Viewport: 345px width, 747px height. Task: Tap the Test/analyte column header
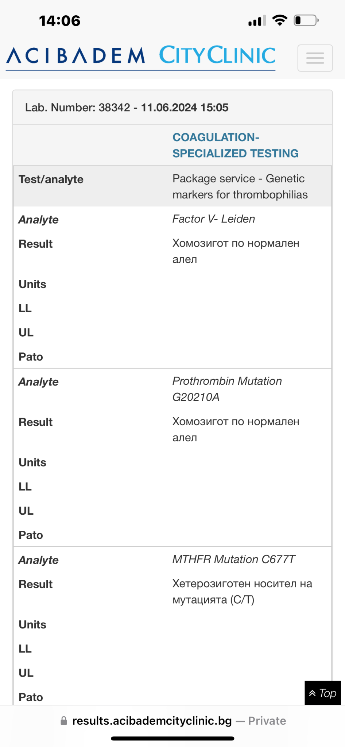pyautogui.click(x=51, y=179)
